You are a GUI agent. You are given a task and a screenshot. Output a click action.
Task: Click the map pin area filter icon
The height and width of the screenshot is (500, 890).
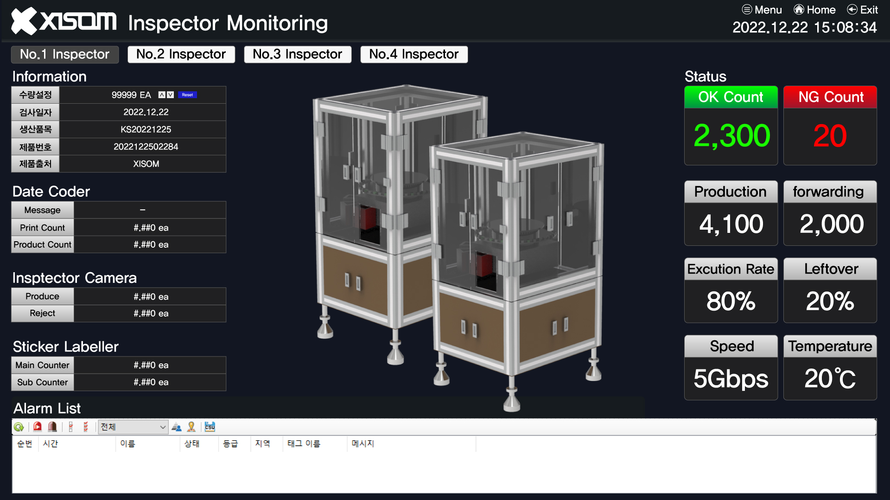coord(191,427)
